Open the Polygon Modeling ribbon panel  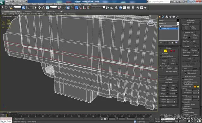tap(8, 14)
